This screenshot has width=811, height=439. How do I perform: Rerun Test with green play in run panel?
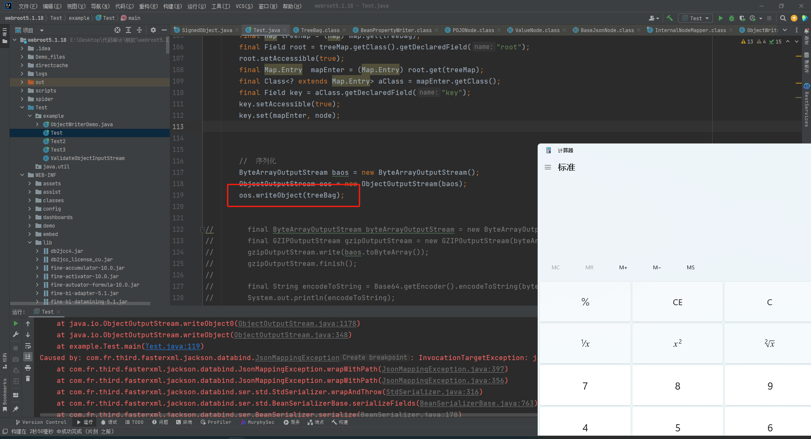pos(16,323)
